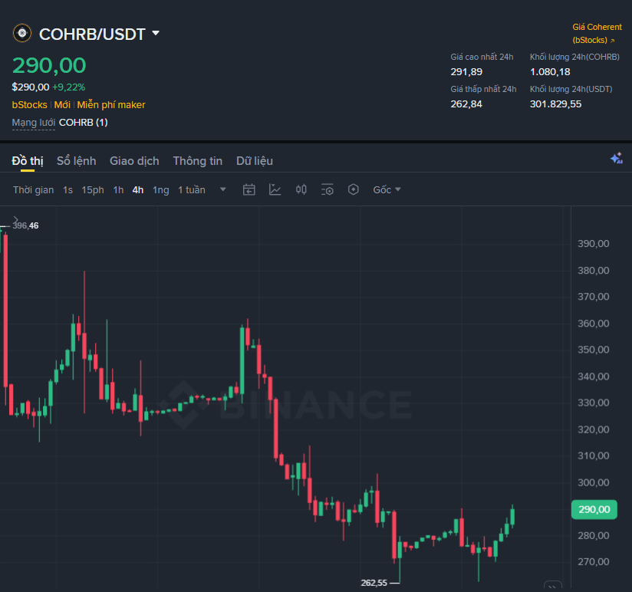Image resolution: width=632 pixels, height=592 pixels.
Task: Click the Mạng lưới network label
Action: point(34,123)
